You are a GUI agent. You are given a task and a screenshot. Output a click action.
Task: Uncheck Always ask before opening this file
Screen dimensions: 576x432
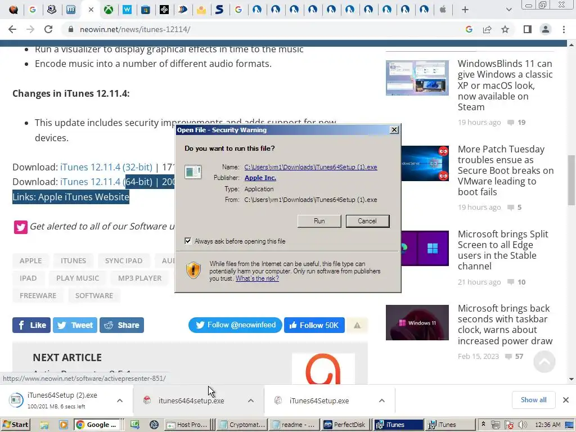(188, 241)
